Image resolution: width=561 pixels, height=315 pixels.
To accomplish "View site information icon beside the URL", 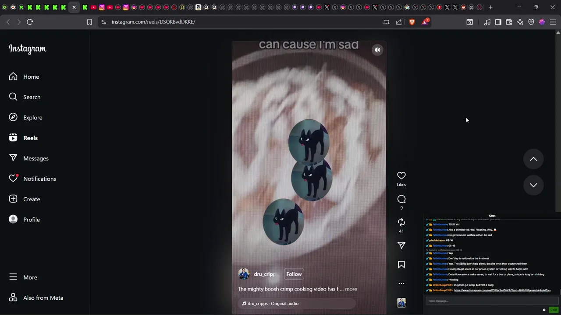I will (x=103, y=22).
